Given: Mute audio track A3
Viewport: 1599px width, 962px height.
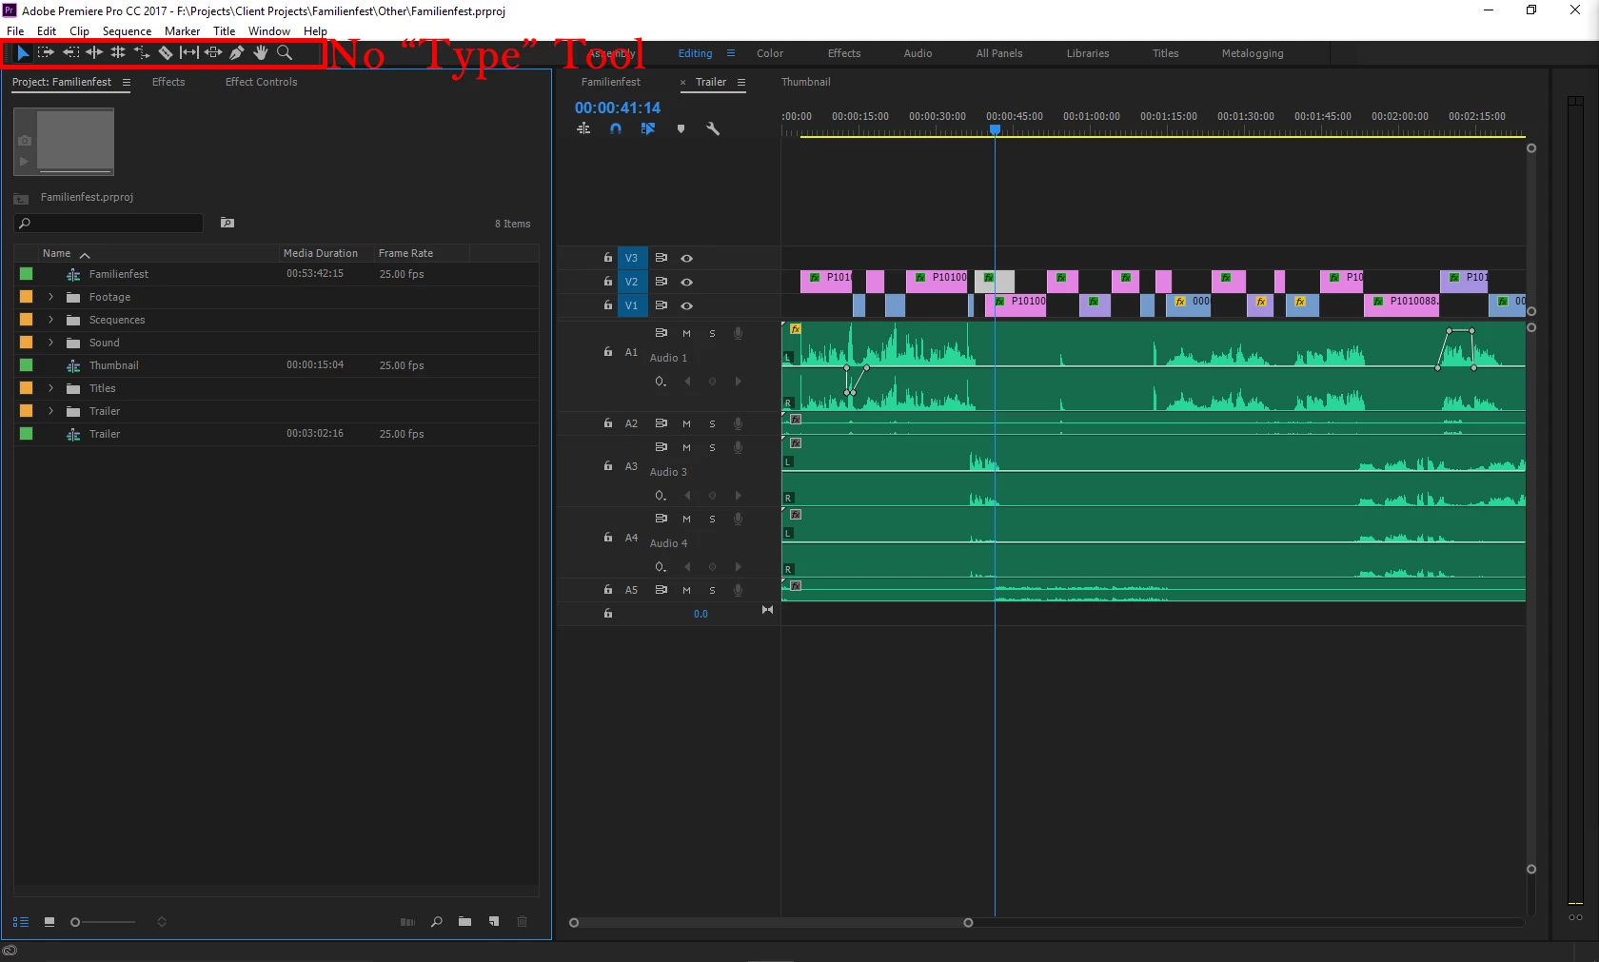Looking at the screenshot, I should (x=686, y=447).
